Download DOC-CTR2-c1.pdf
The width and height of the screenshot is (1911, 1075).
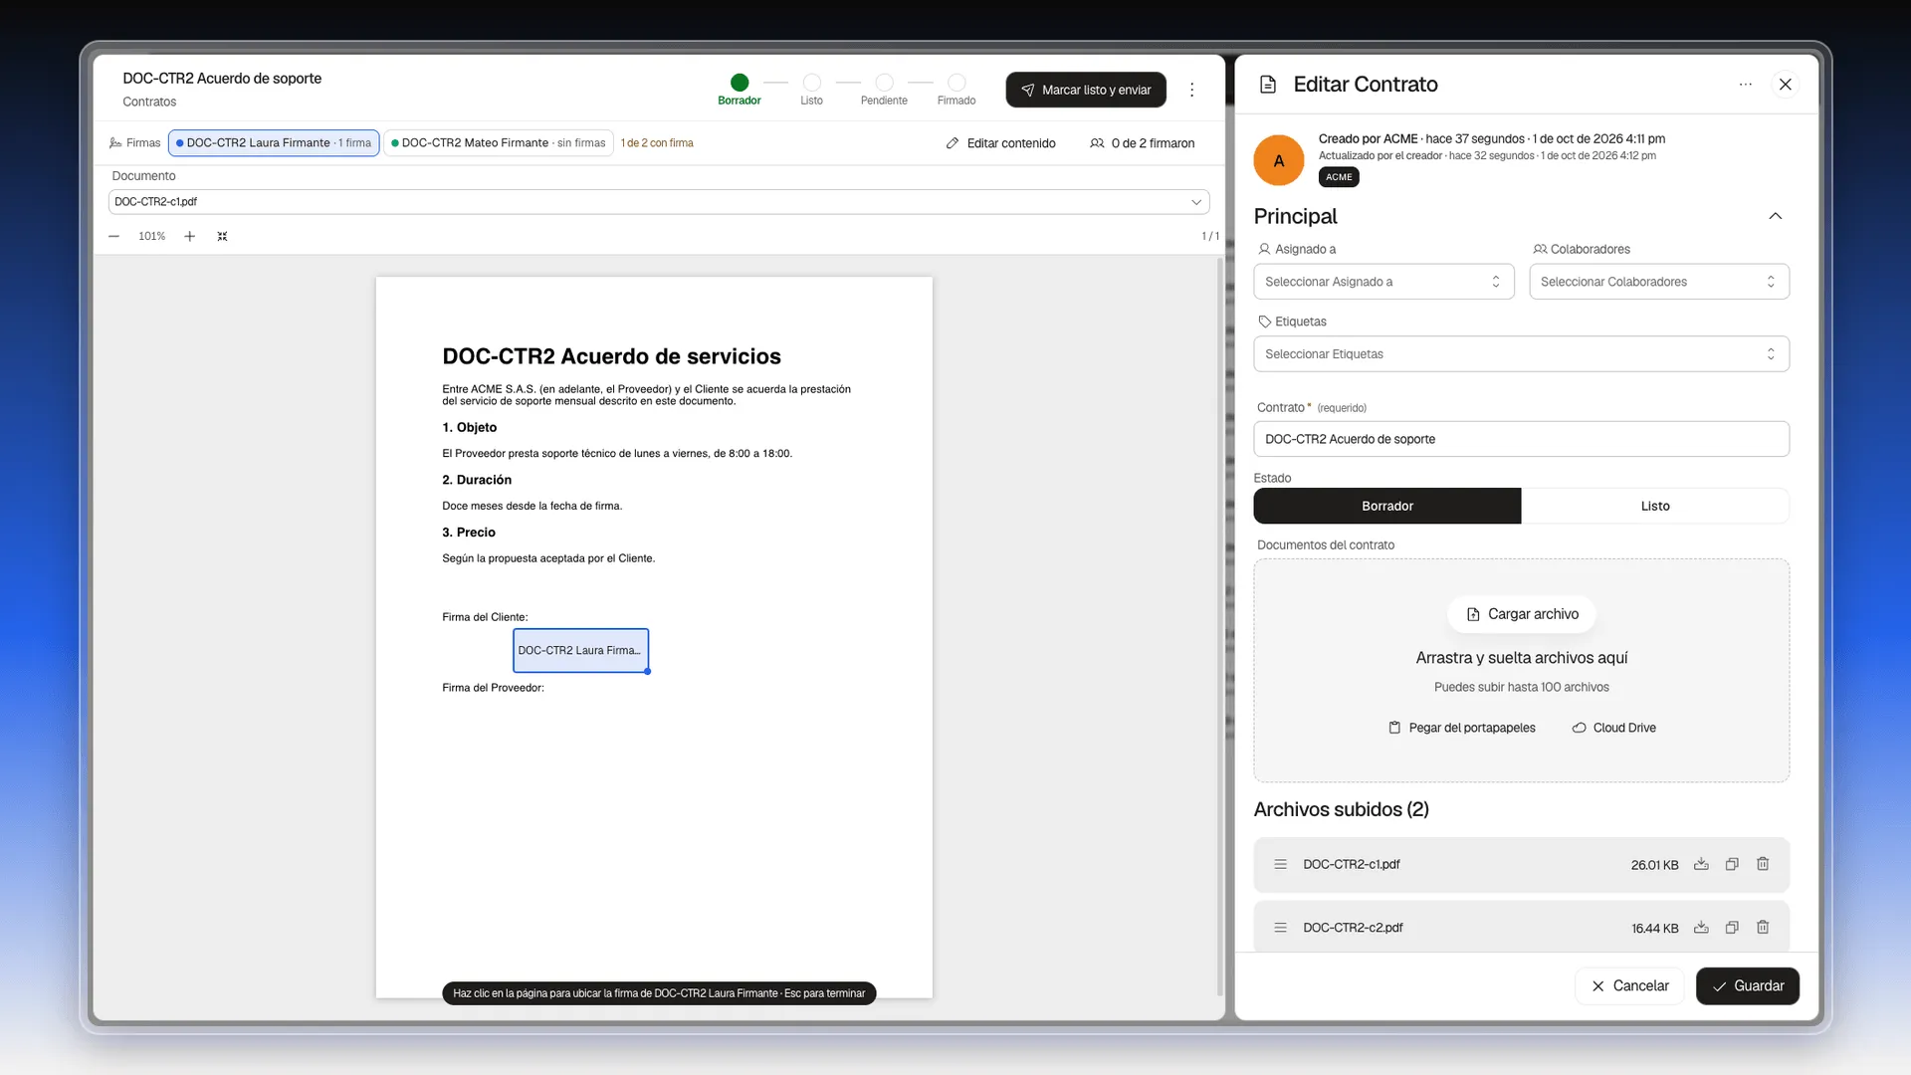point(1701,864)
